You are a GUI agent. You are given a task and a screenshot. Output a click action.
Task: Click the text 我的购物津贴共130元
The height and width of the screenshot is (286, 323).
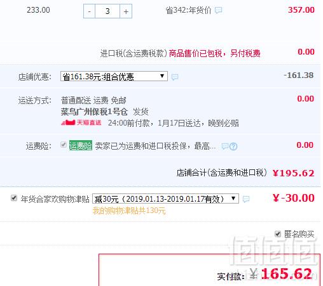tap(129, 211)
